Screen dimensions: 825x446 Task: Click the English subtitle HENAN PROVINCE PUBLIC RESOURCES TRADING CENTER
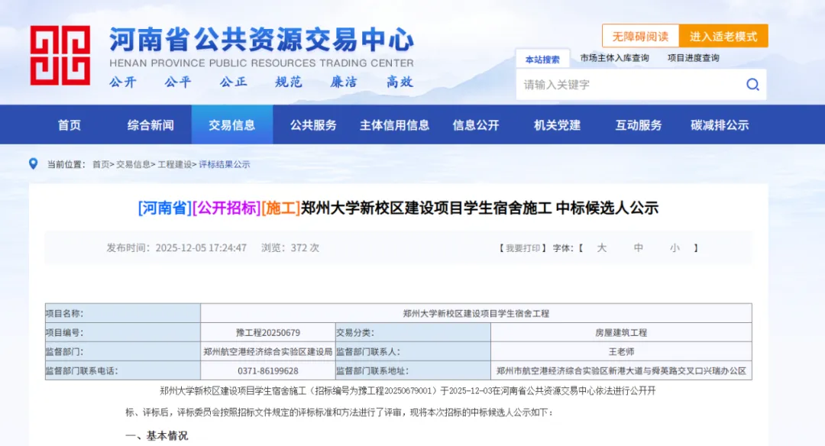261,63
